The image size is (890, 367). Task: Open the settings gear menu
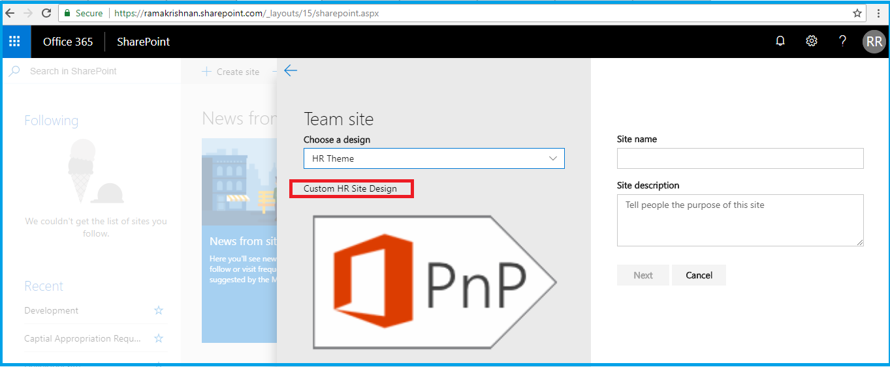point(812,41)
